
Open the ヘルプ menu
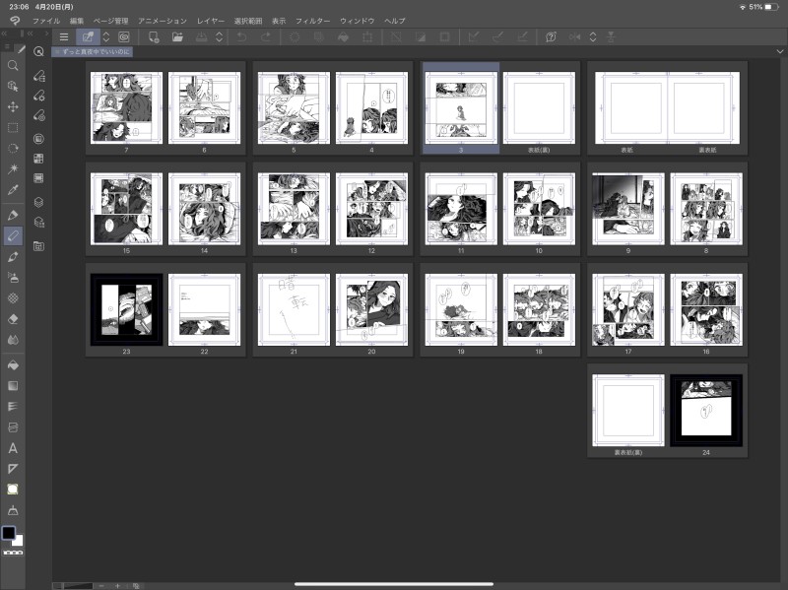pyautogui.click(x=395, y=21)
